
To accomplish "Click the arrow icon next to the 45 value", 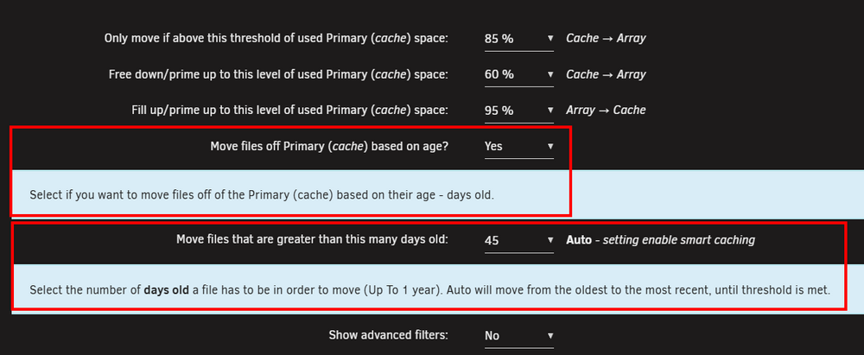I will 550,240.
